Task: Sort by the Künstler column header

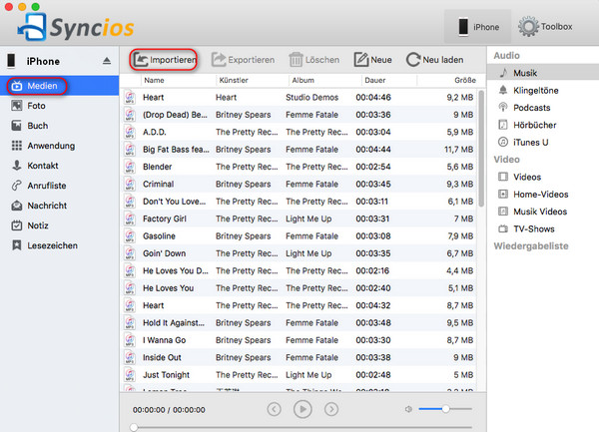Action: tap(252, 80)
